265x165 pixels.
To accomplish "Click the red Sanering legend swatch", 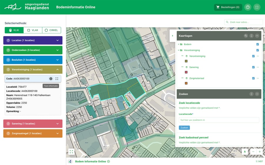I will (x=186, y=72).
